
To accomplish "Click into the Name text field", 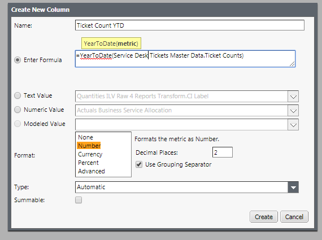I will 190,25.
